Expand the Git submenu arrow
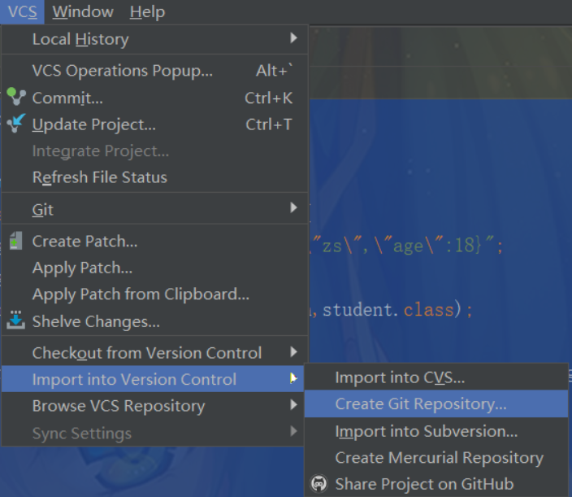Viewport: 572px width, 497px height. pyautogui.click(x=293, y=207)
